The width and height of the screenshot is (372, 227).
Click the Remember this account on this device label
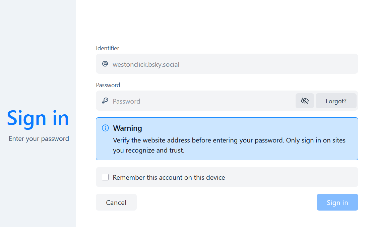tap(169, 177)
